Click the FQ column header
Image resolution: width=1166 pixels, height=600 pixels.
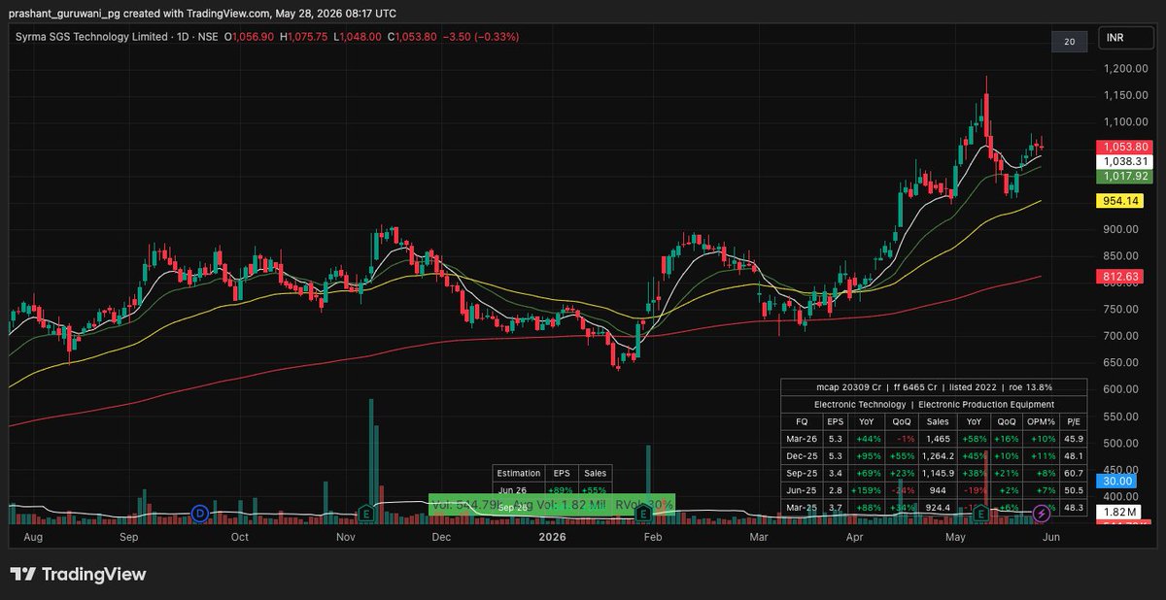802,421
